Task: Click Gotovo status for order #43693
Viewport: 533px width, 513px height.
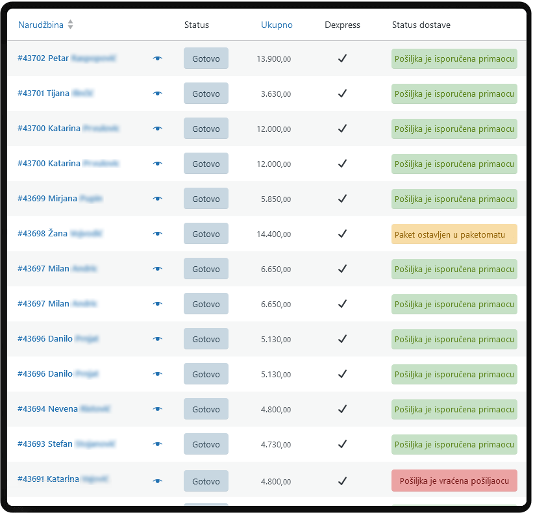Action: (x=206, y=444)
